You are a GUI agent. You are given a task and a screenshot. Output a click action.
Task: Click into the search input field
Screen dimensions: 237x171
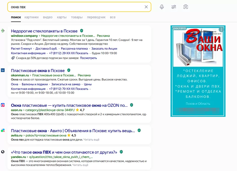(x=76, y=7)
